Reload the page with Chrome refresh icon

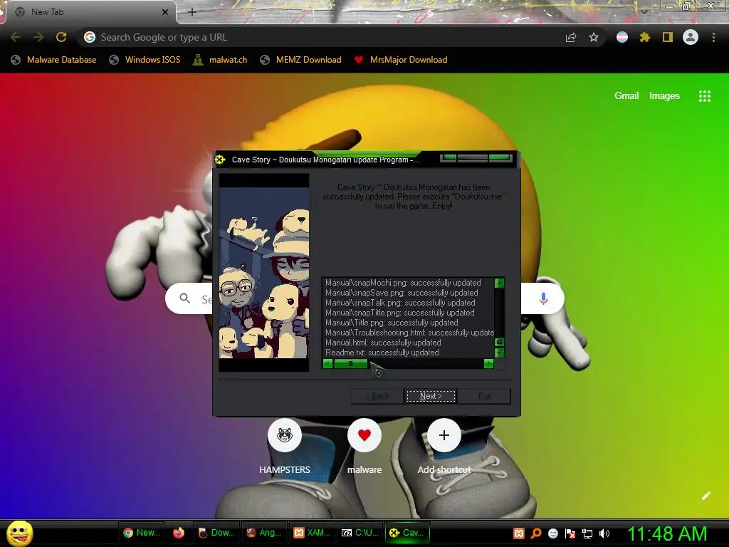(61, 37)
